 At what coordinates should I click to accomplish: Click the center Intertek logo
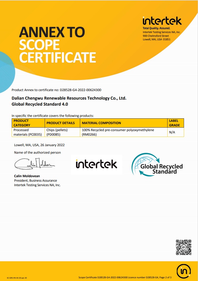(x=96, y=164)
